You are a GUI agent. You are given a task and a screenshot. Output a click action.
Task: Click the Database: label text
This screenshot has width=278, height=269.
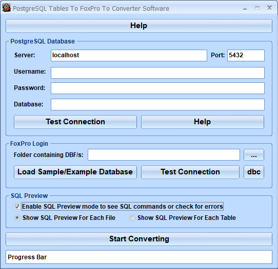29,104
